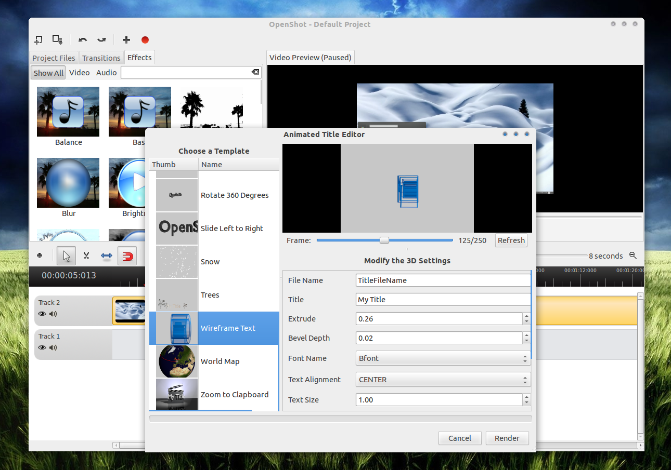Choose the Rotate 360 Degrees template
The width and height of the screenshot is (671, 470).
coord(214,195)
